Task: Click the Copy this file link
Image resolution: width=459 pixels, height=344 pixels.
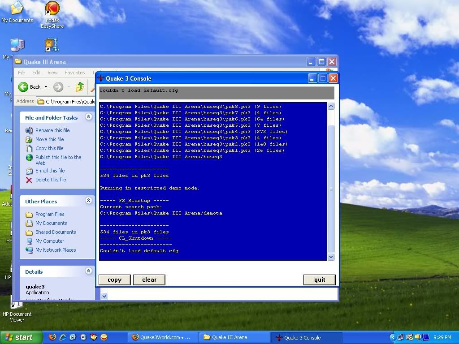Action: click(x=49, y=148)
